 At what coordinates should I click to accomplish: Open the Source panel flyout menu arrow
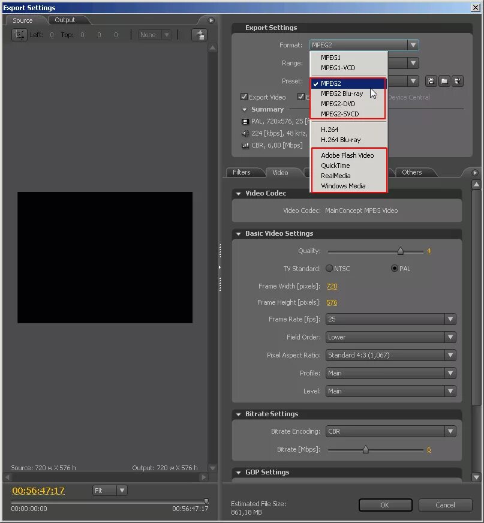tap(211, 20)
